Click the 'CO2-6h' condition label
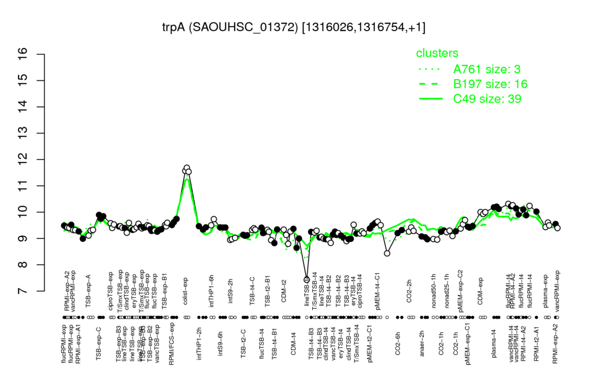 click(x=398, y=343)
